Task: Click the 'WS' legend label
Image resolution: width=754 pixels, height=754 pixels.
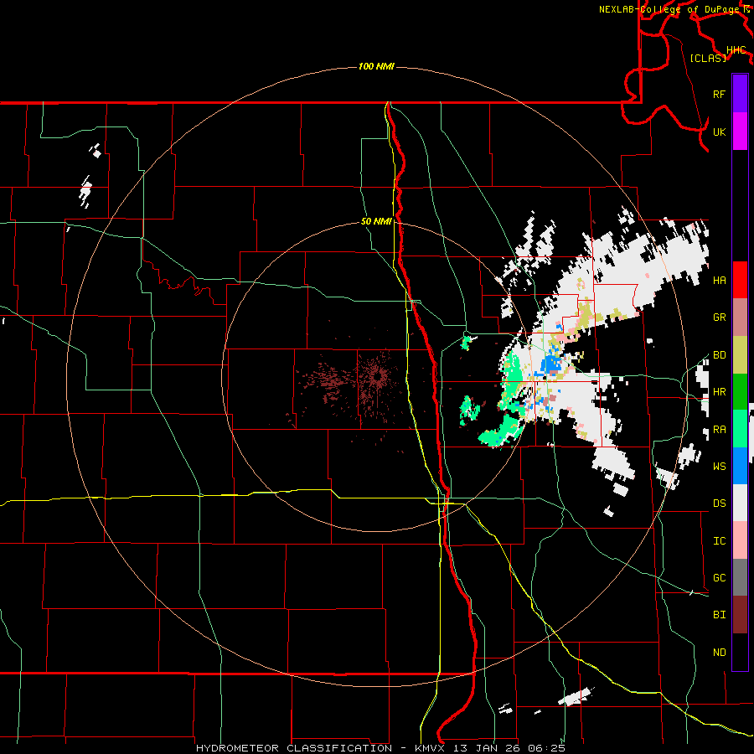Action: [x=719, y=467]
